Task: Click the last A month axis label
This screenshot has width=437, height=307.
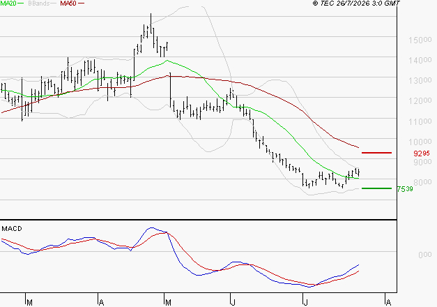Action: [x=388, y=302]
